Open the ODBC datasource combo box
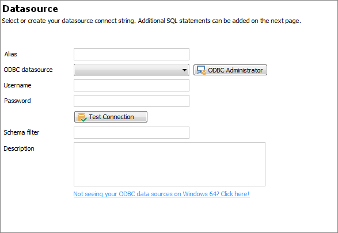Image resolution: width=338 pixels, height=233 pixels. click(x=131, y=70)
